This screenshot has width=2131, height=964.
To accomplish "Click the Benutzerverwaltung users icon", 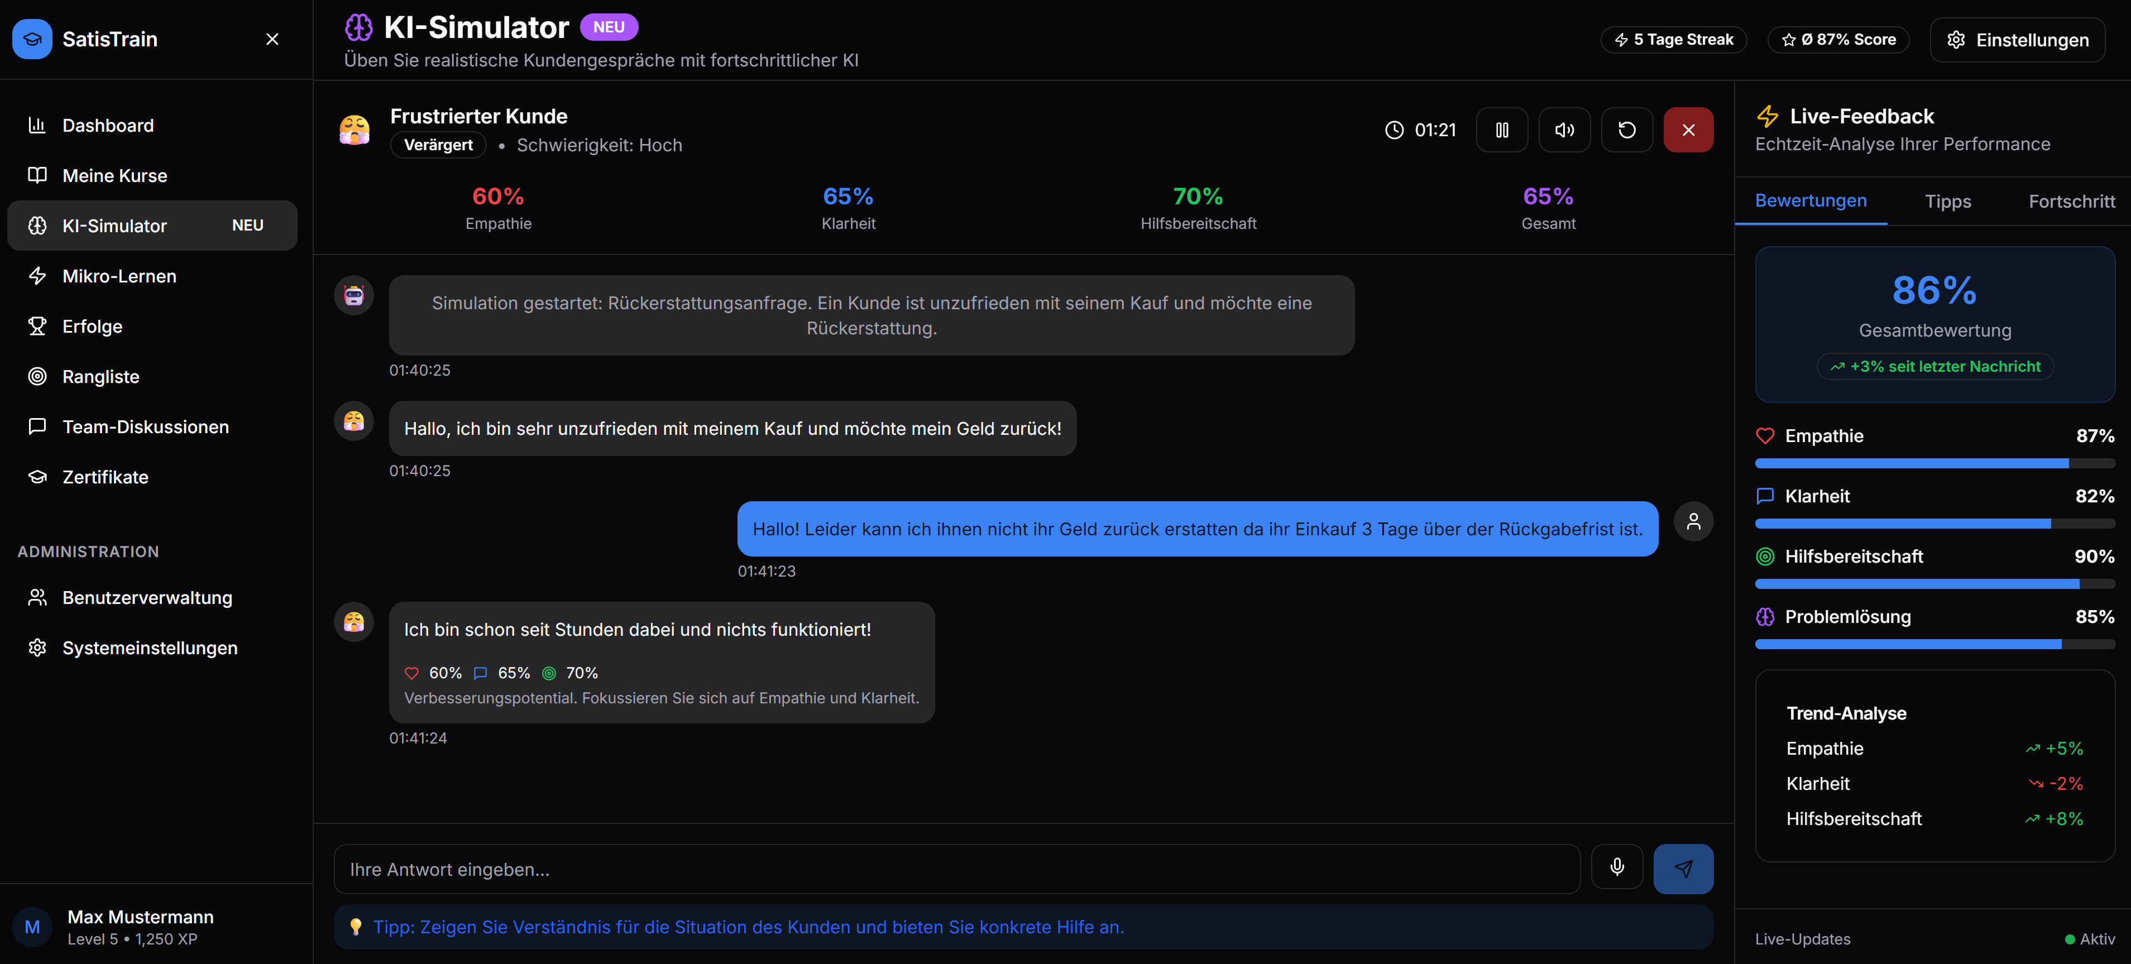I will click(37, 597).
